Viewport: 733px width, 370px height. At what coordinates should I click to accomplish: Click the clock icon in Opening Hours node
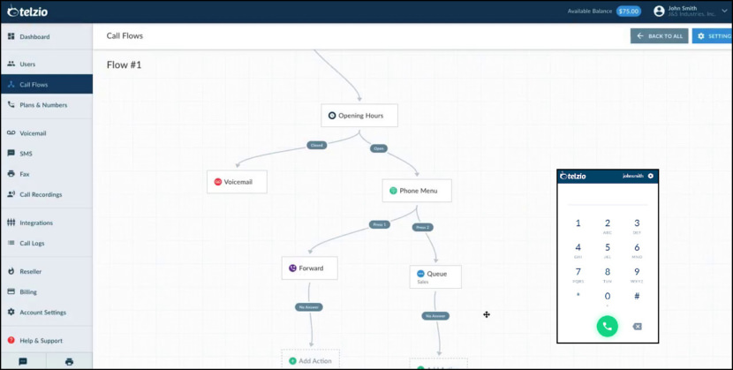332,116
